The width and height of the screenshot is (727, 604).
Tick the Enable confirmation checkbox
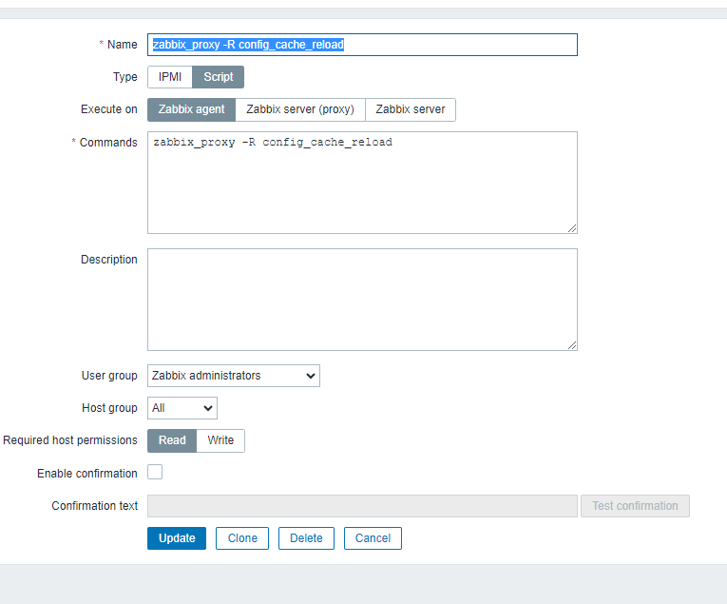click(155, 472)
